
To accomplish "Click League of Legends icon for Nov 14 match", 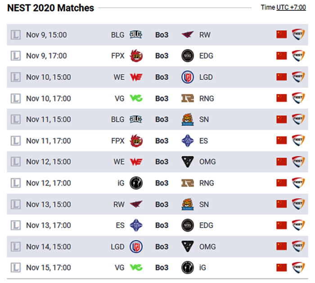I will pos(15,246).
